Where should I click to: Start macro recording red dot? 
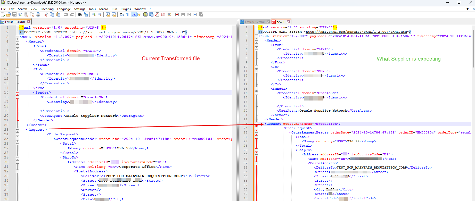tap(177, 14)
